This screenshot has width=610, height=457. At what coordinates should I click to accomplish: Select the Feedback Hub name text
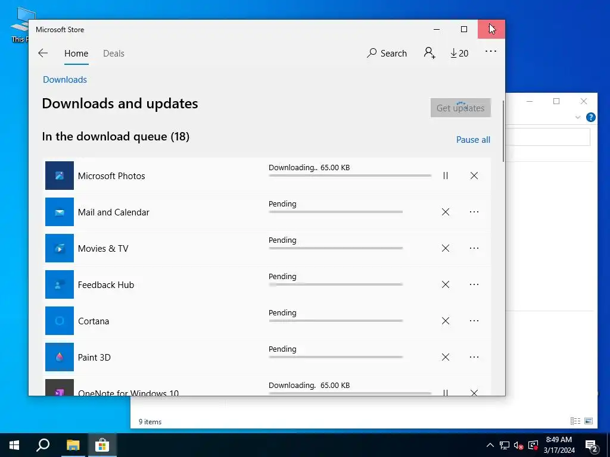coord(106,285)
